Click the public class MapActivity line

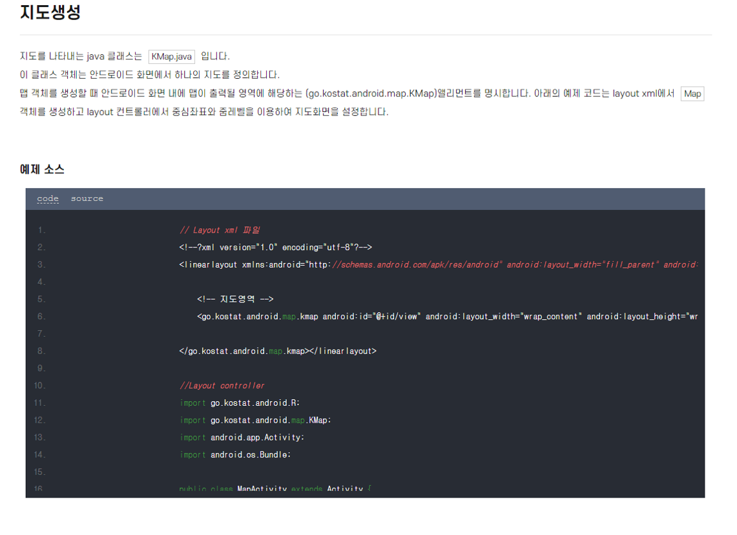(x=275, y=489)
